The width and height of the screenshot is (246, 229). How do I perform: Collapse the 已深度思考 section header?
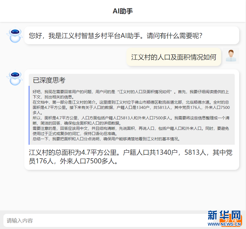pyautogui.click(x=49, y=80)
